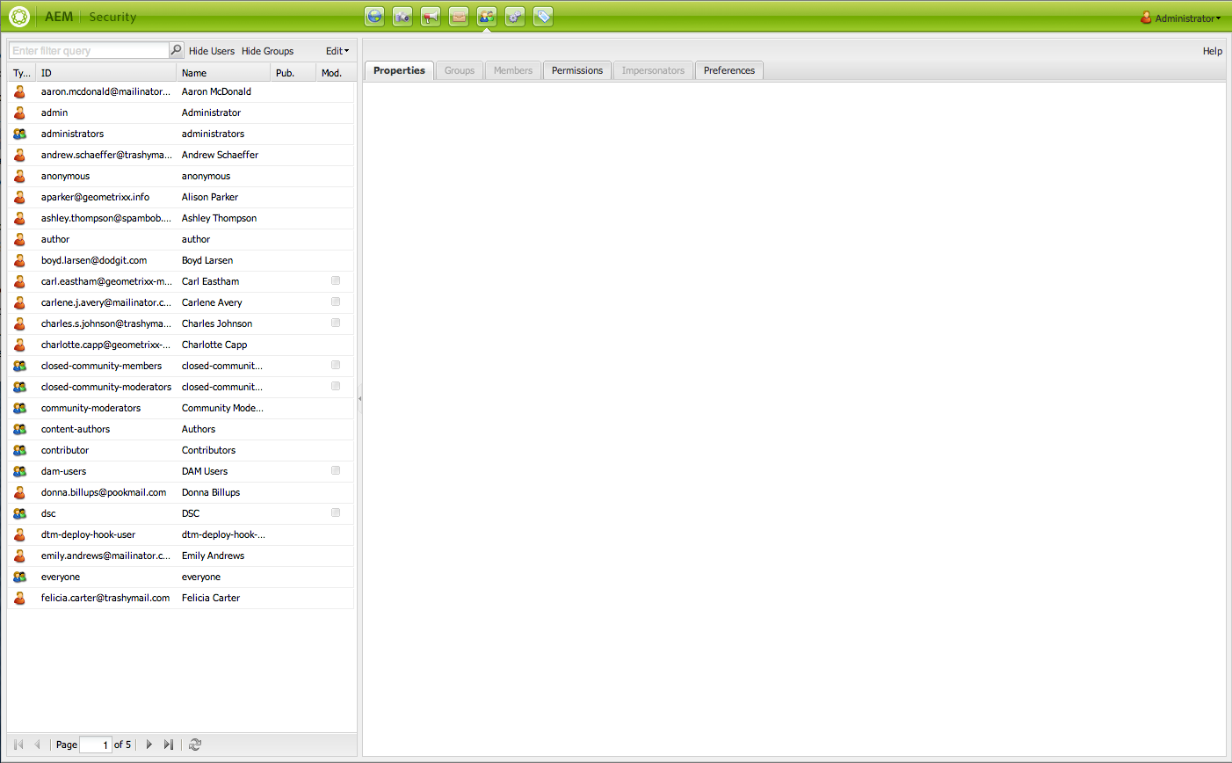Viewport: 1232px width, 763px height.
Task: Click the Administrator user icon in header
Action: pyautogui.click(x=1146, y=18)
